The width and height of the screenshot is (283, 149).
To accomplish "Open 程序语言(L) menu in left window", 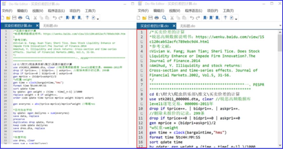I will click(56, 11).
